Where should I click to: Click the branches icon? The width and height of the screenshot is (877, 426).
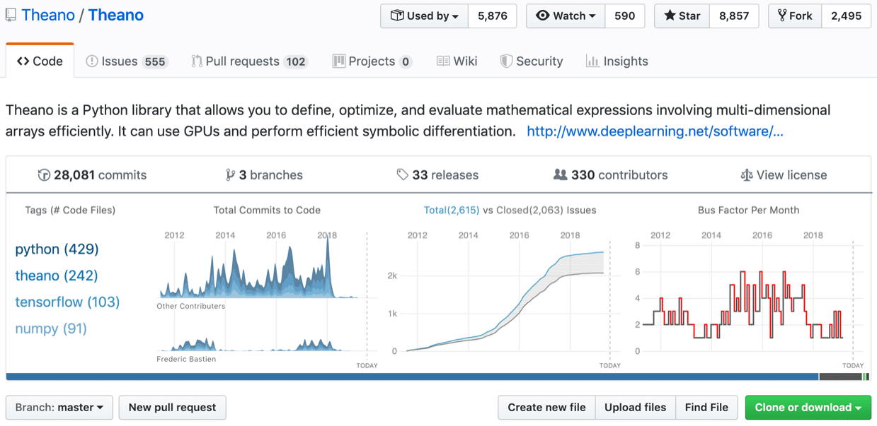coord(230,175)
